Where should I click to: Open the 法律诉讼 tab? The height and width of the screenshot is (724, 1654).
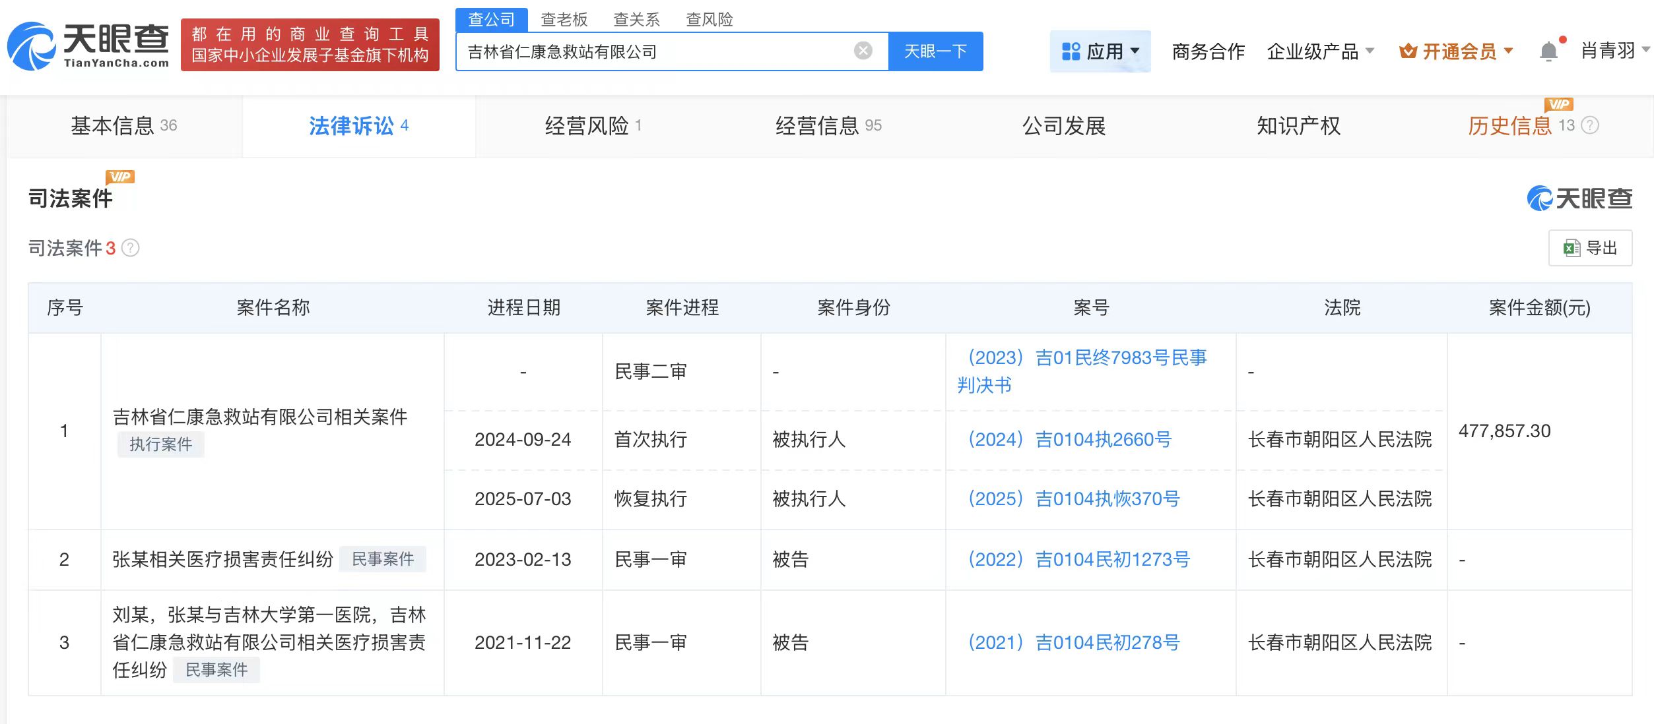point(358,126)
